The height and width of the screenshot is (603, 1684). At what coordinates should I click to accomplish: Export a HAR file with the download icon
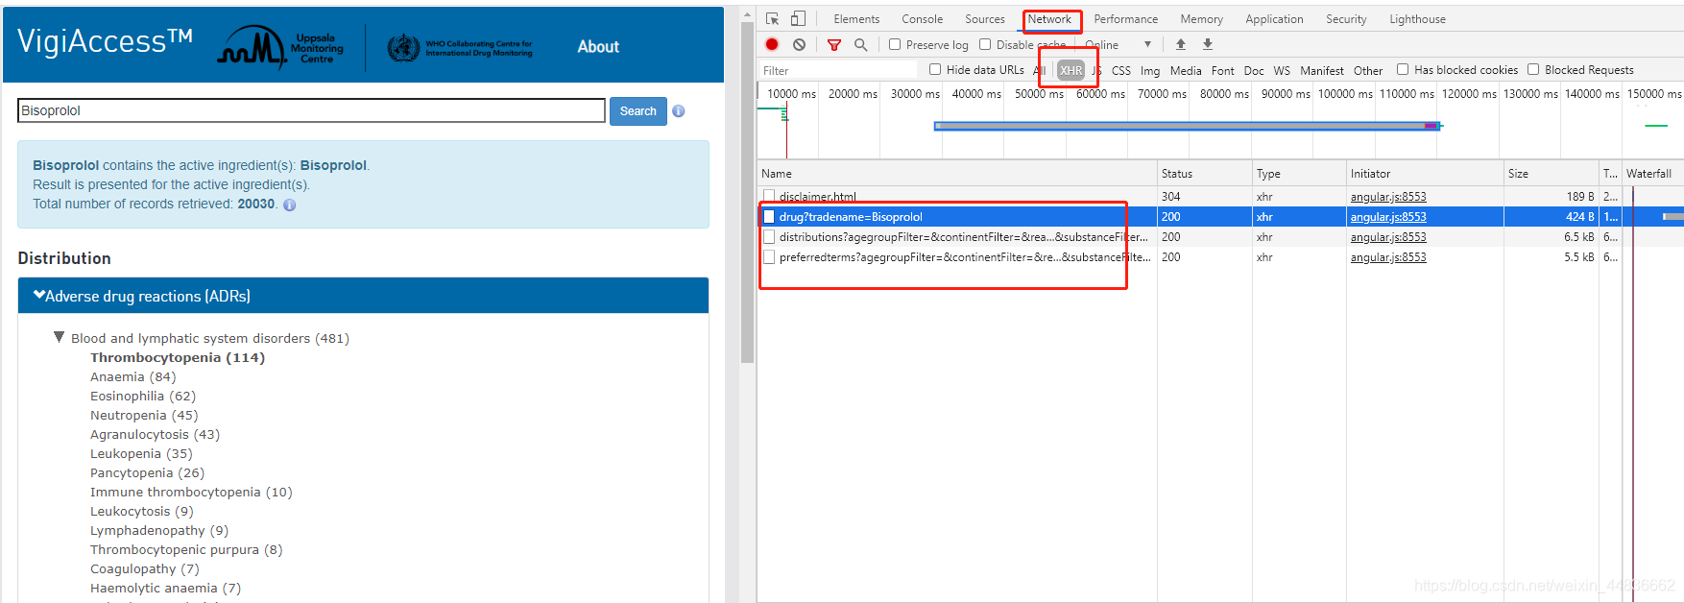pyautogui.click(x=1208, y=44)
